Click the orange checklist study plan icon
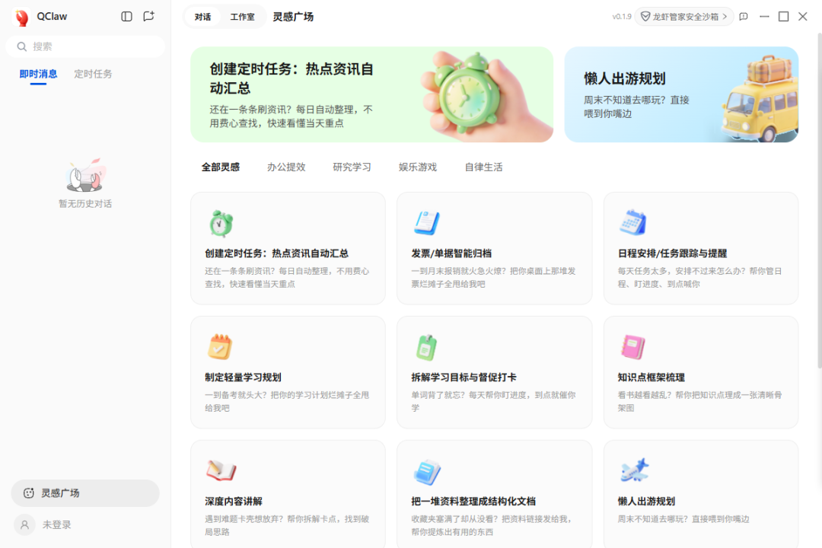The width and height of the screenshot is (822, 548). tap(220, 347)
